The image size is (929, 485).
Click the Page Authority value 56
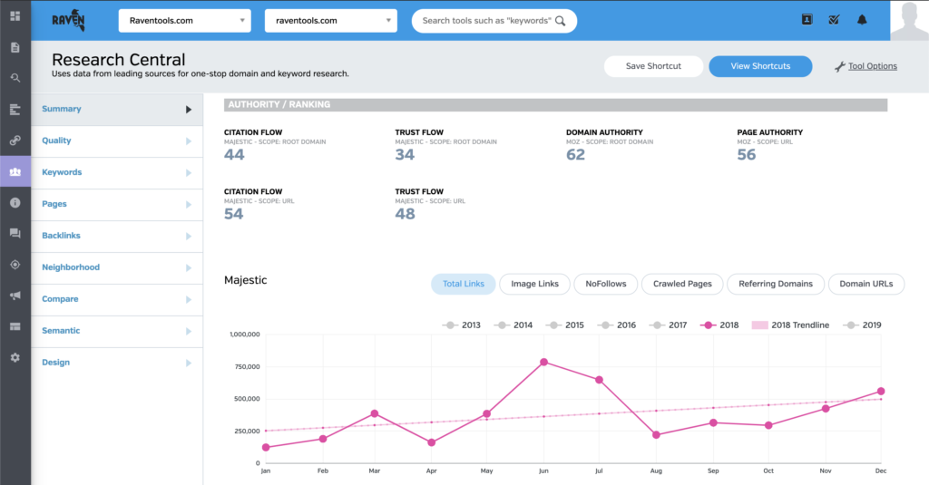(x=747, y=155)
